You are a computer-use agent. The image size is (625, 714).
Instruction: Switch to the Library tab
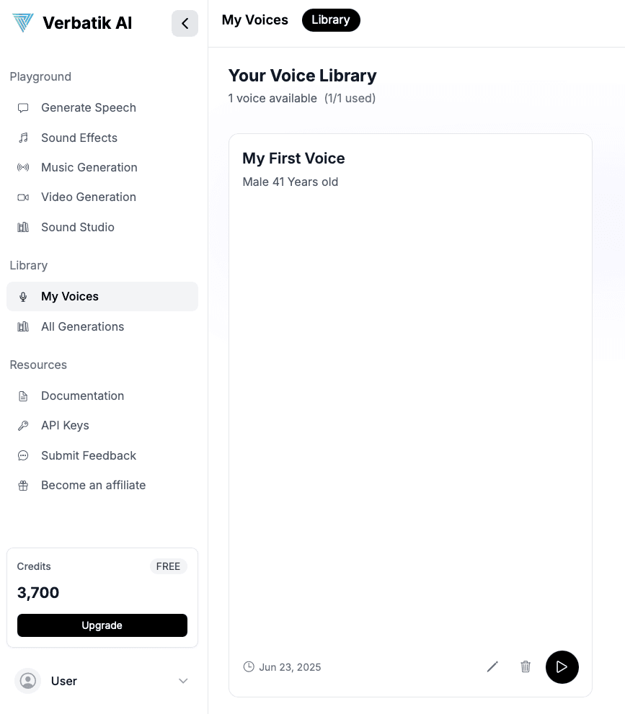pos(331,20)
